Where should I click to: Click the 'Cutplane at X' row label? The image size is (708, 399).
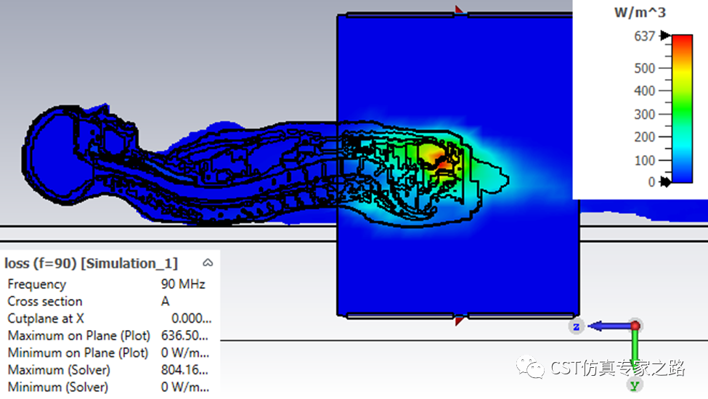[46, 318]
